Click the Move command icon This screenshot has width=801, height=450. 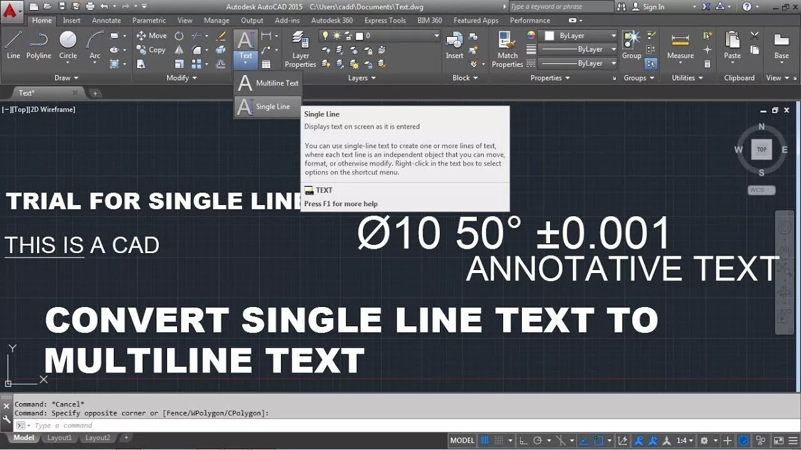tap(141, 36)
